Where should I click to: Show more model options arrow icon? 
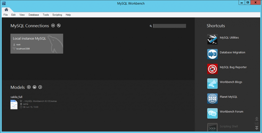click(40, 87)
